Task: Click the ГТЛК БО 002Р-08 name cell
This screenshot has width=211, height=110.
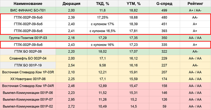Action: point(28,51)
